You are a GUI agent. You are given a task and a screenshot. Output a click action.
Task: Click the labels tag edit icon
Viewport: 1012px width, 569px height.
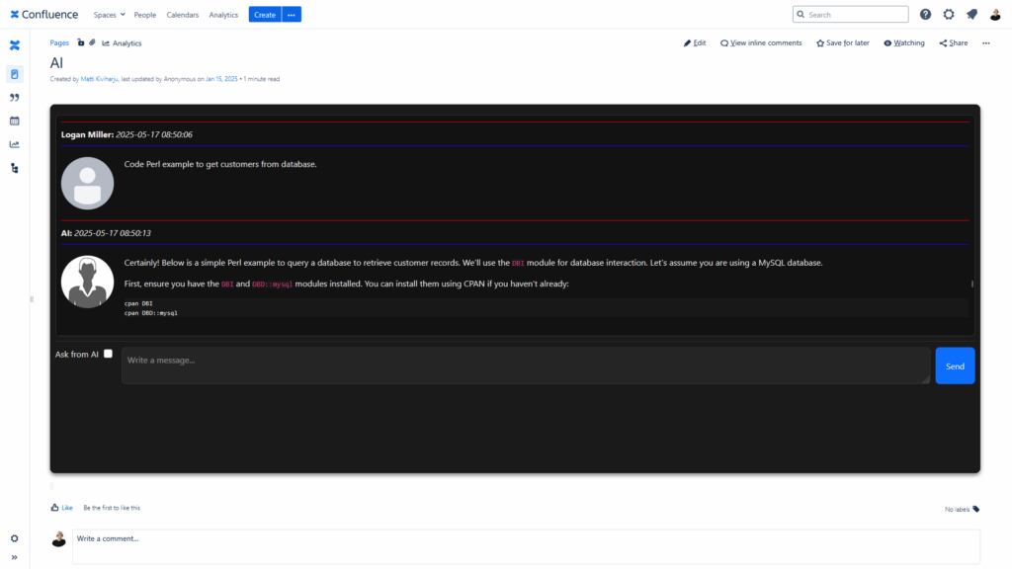(975, 509)
